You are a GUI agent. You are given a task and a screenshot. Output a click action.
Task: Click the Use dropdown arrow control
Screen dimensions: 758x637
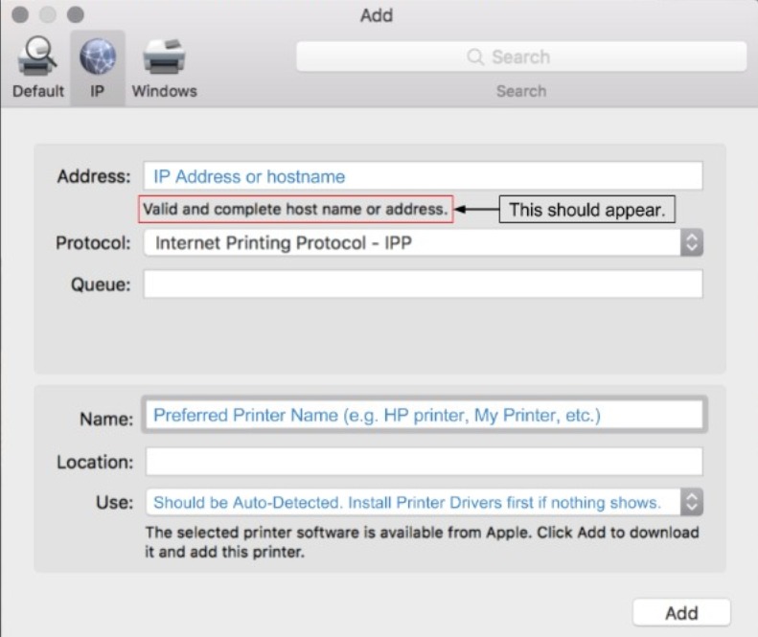pos(691,502)
